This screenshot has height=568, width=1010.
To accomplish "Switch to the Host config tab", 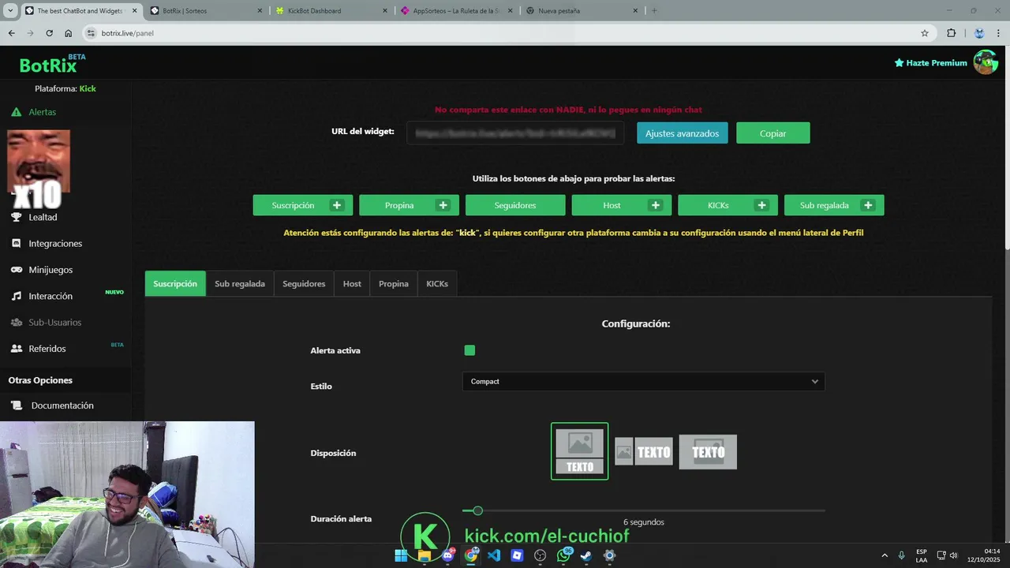I will pyautogui.click(x=352, y=283).
